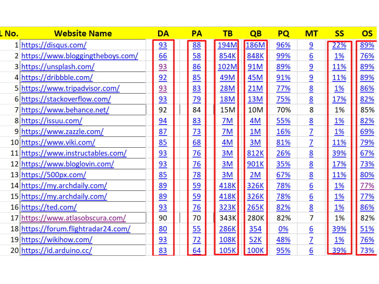
Task: Open the stackoverflow.com link
Action: tap(66, 99)
